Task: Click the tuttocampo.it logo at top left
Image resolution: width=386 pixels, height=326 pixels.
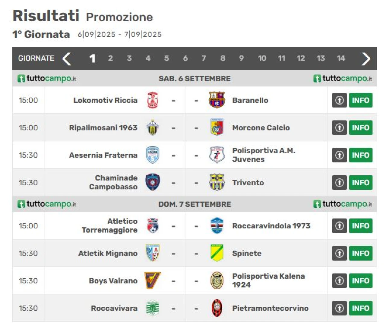Action: (47, 79)
